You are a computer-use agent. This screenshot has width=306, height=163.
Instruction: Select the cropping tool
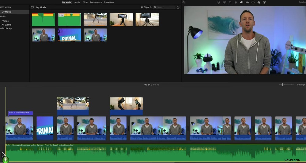(230, 2)
